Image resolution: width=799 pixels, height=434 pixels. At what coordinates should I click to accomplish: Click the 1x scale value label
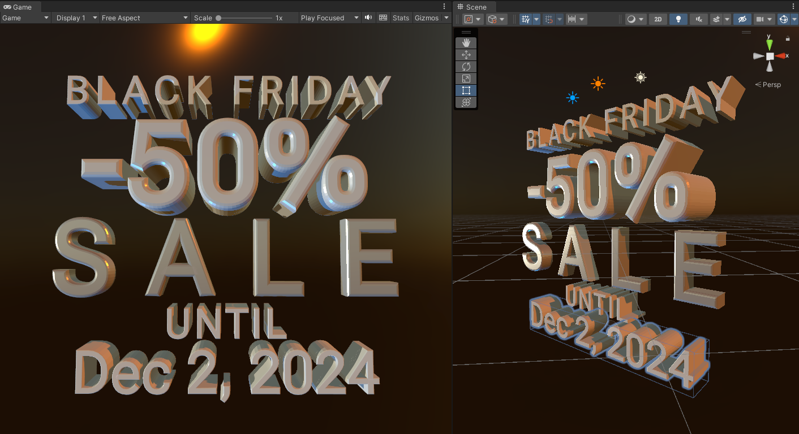[x=279, y=18]
